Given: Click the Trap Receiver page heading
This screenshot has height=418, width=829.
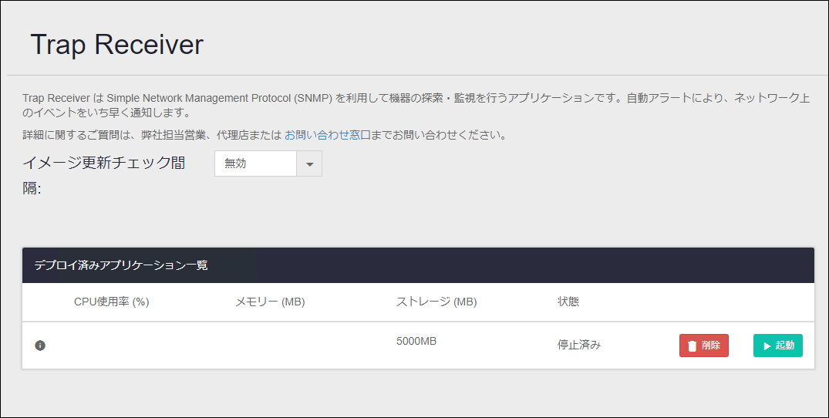Looking at the screenshot, I should click(117, 45).
